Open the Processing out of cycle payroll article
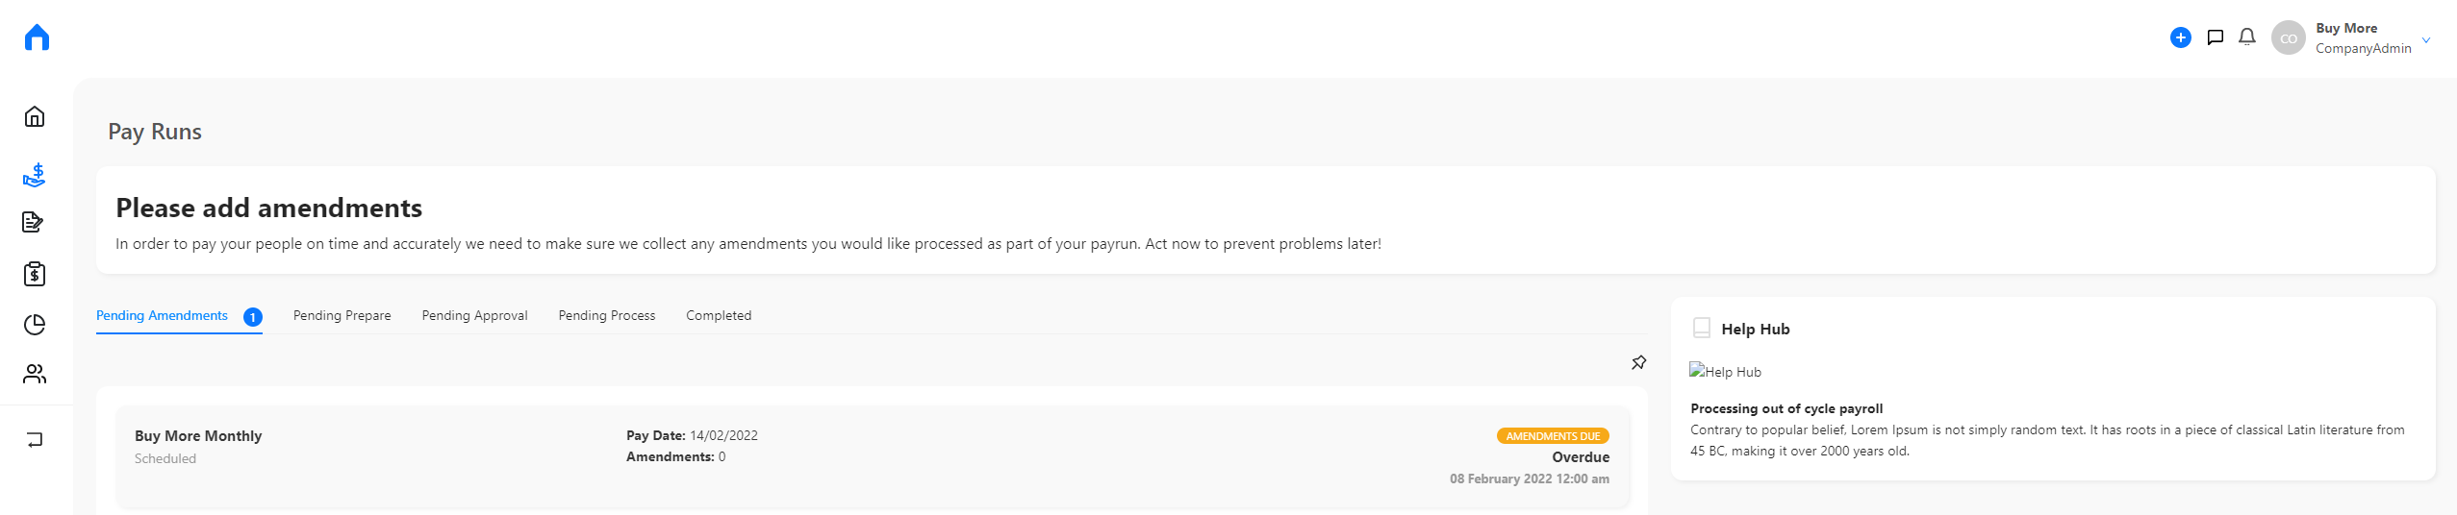This screenshot has height=515, width=2457. [x=1786, y=408]
